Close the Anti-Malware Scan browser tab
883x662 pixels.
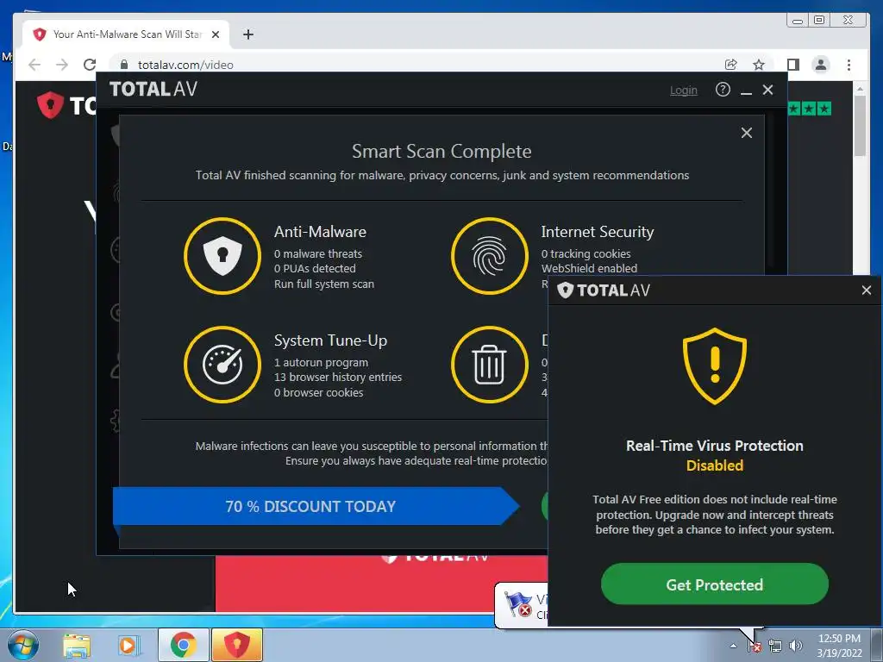coord(215,34)
